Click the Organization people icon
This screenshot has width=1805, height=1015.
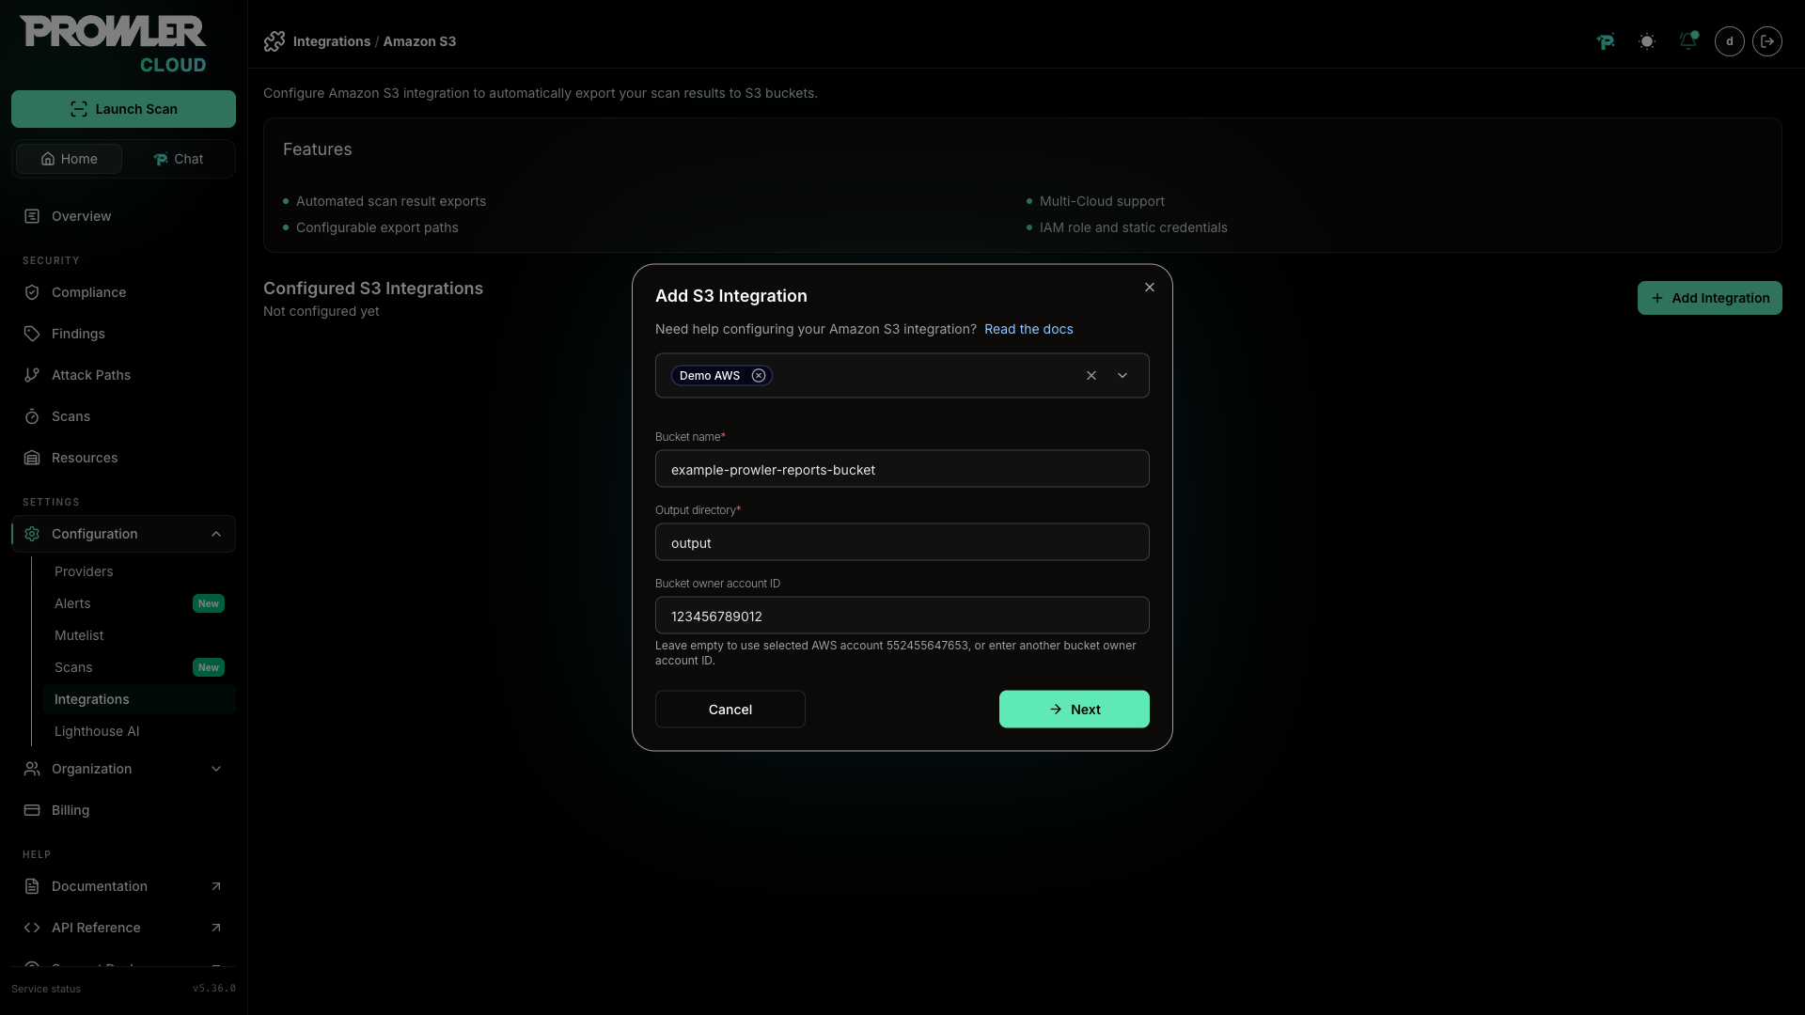[32, 769]
